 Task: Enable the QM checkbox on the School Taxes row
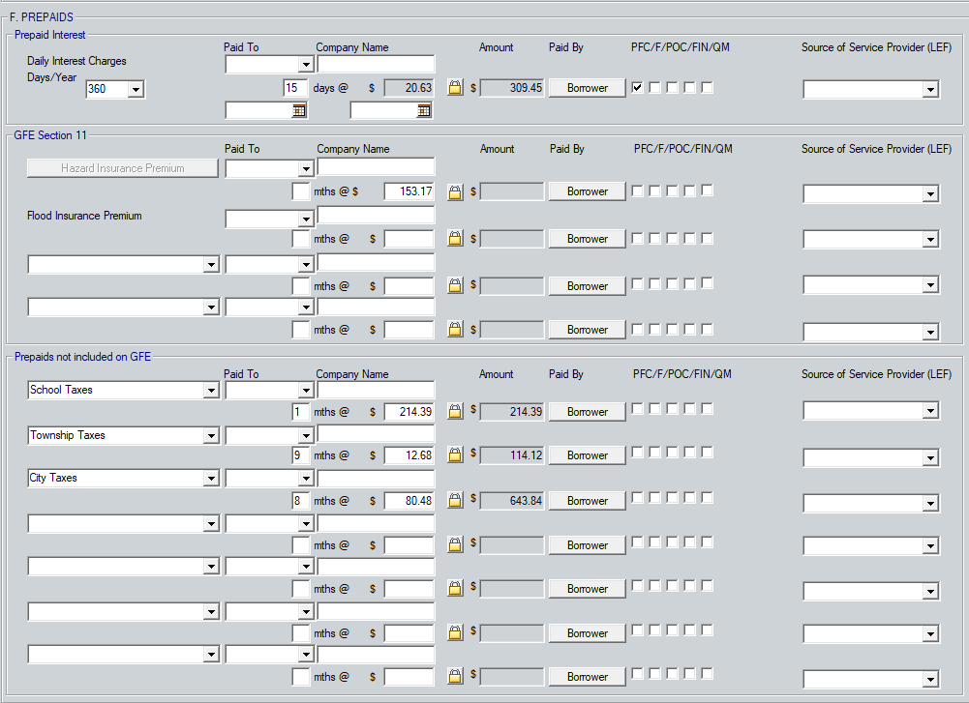[708, 408]
